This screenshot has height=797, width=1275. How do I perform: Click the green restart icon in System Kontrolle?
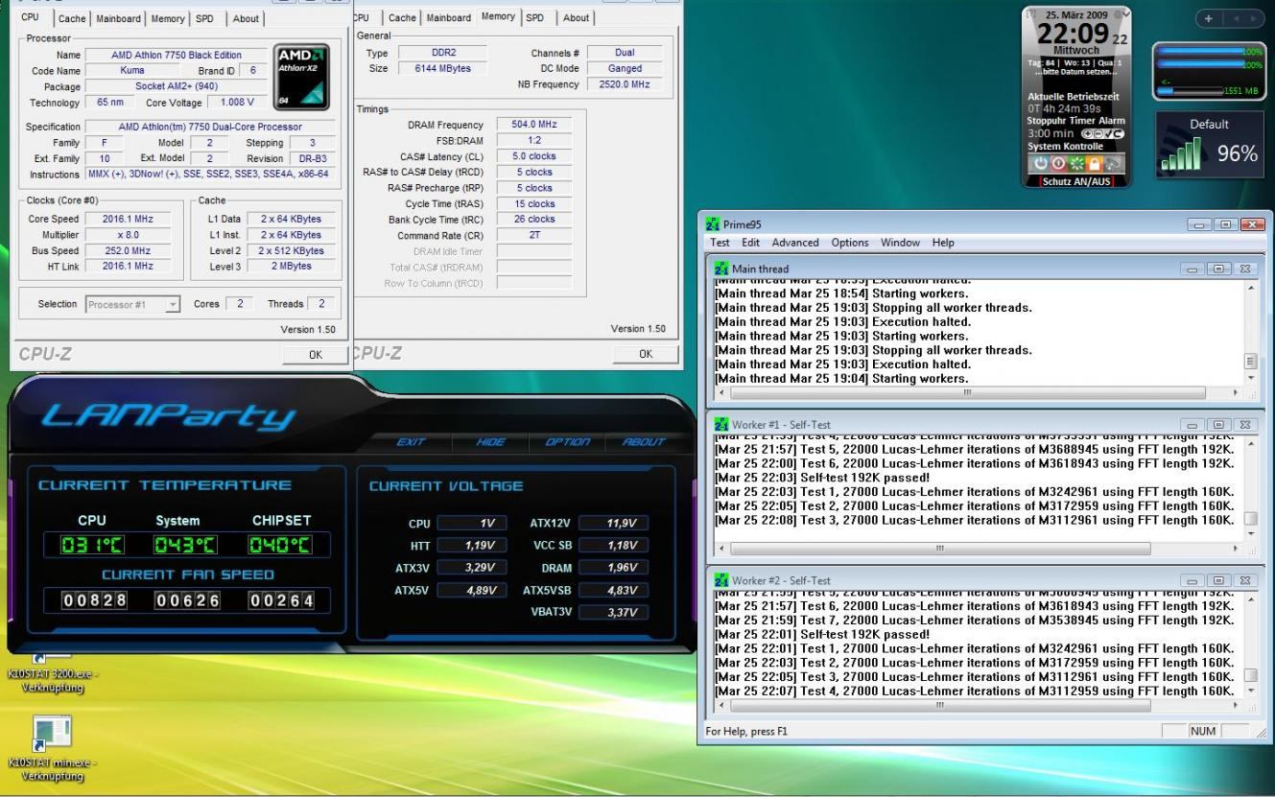click(1076, 163)
